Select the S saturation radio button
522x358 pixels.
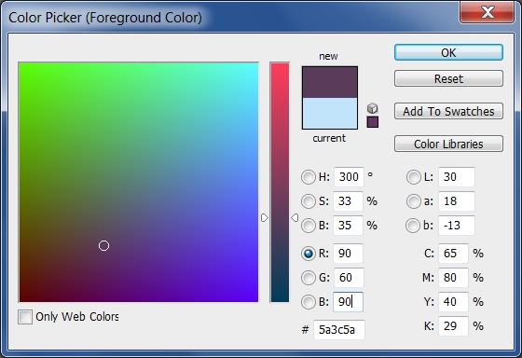tap(308, 201)
